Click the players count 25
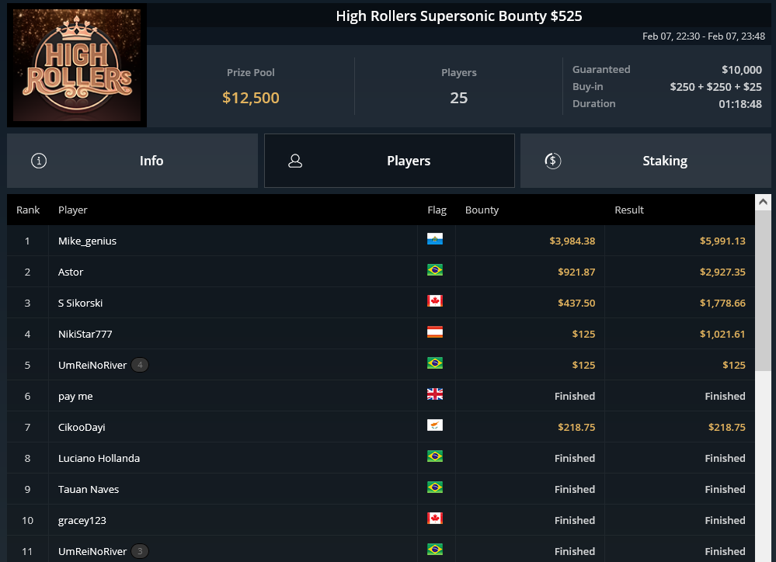This screenshot has width=776, height=562. click(459, 98)
